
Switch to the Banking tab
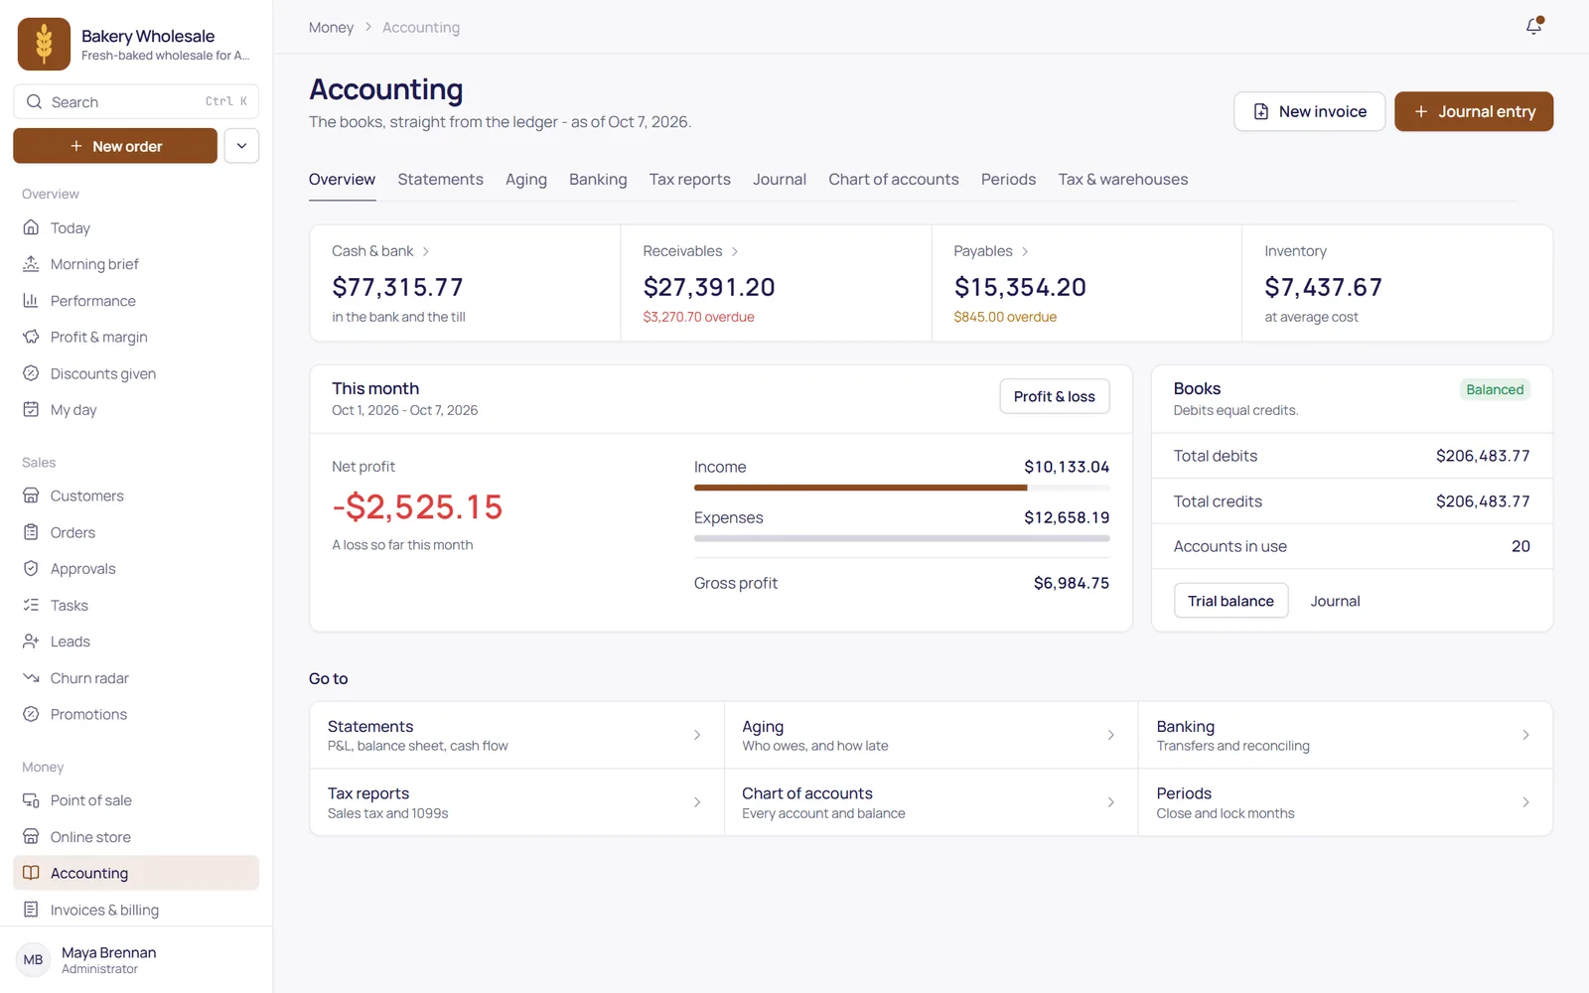pos(598,180)
